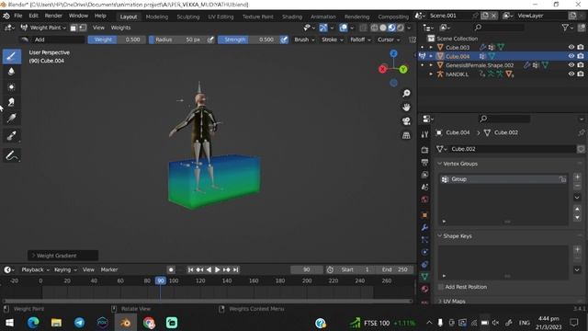
Task: Open Telegram from the taskbar
Action: [80, 323]
